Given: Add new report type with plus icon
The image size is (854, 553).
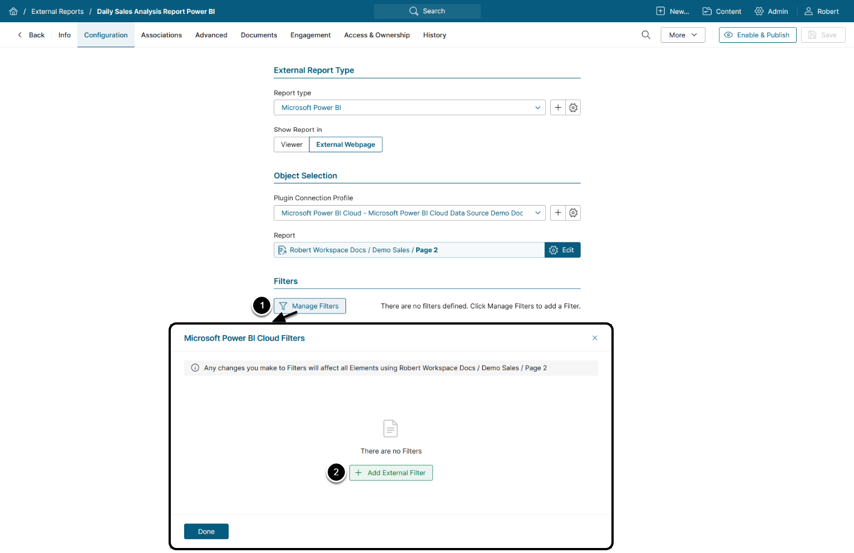Looking at the screenshot, I should [558, 108].
